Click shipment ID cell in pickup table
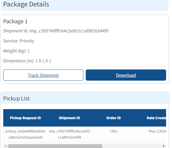 tap(70, 134)
